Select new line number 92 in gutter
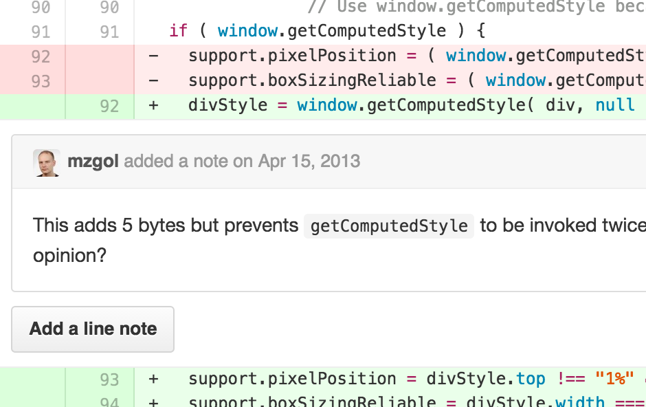The image size is (646, 407). click(x=109, y=107)
